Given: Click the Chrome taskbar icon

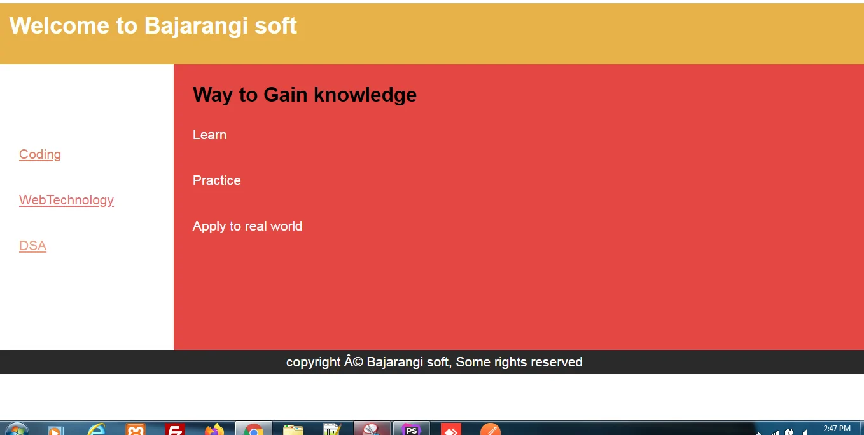Looking at the screenshot, I should click(254, 429).
